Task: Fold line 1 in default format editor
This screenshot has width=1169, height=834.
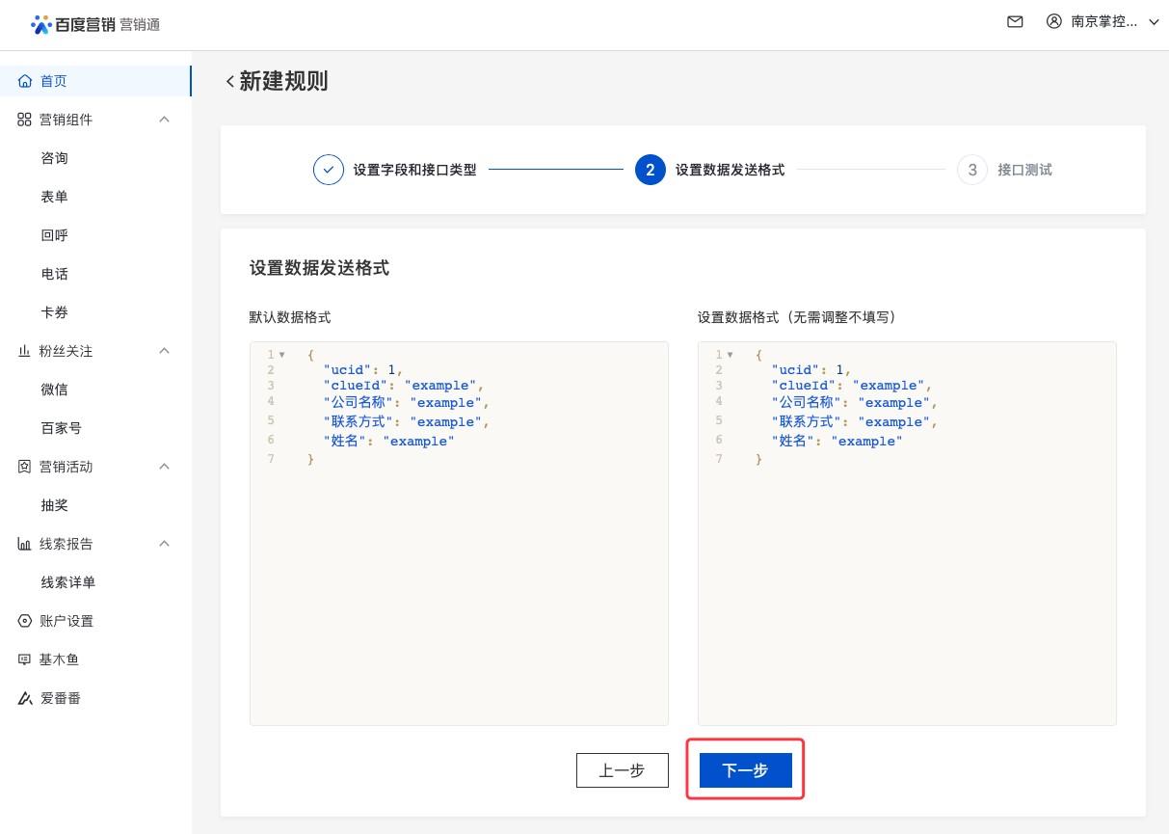Action: (x=281, y=355)
